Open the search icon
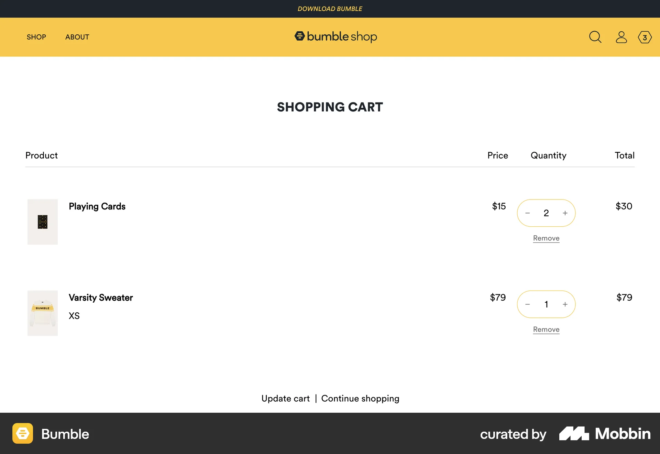This screenshot has height=454, width=660. [x=595, y=37]
